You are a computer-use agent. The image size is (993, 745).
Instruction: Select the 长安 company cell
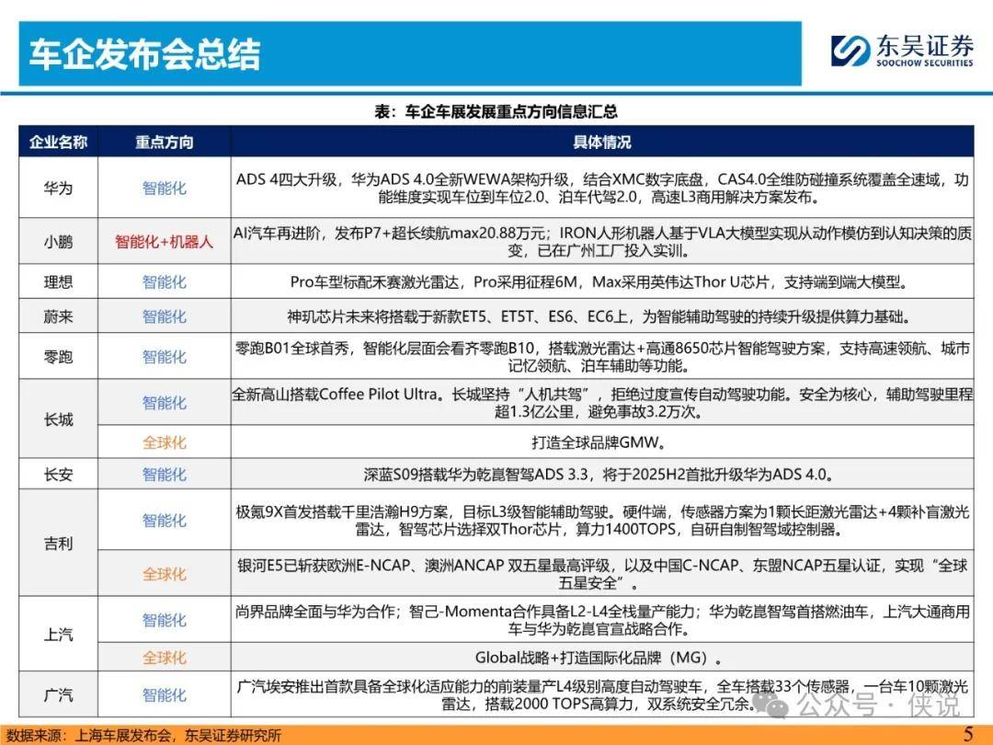pyautogui.click(x=58, y=474)
